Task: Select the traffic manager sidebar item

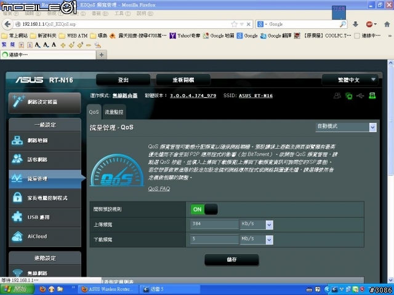Action: click(45, 179)
